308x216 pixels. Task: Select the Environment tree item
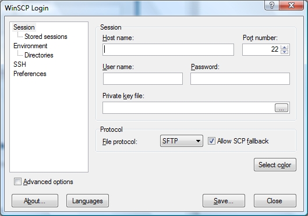point(30,46)
